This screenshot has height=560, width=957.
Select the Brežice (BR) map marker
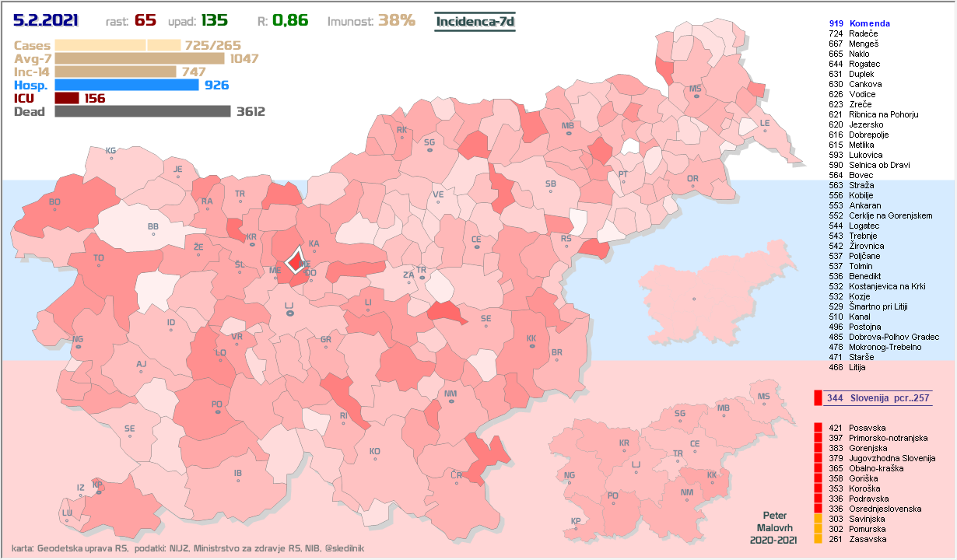point(556,359)
